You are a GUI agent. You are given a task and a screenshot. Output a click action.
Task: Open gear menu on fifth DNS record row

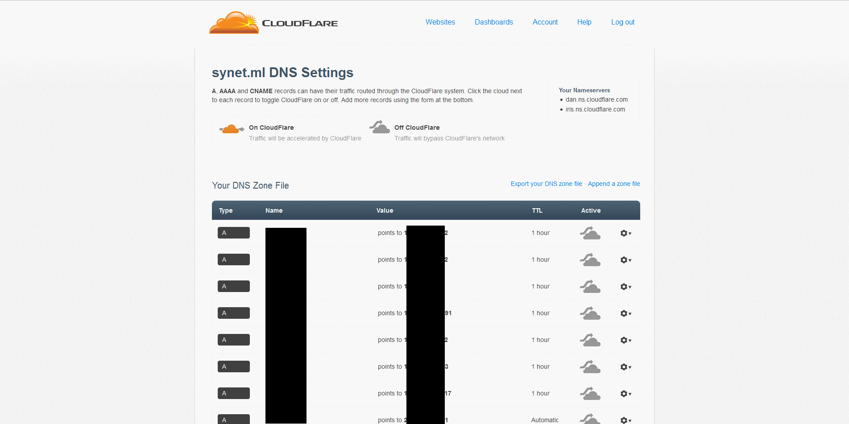point(625,340)
